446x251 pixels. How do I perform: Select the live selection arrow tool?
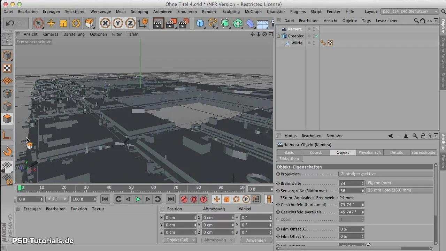pos(38,23)
